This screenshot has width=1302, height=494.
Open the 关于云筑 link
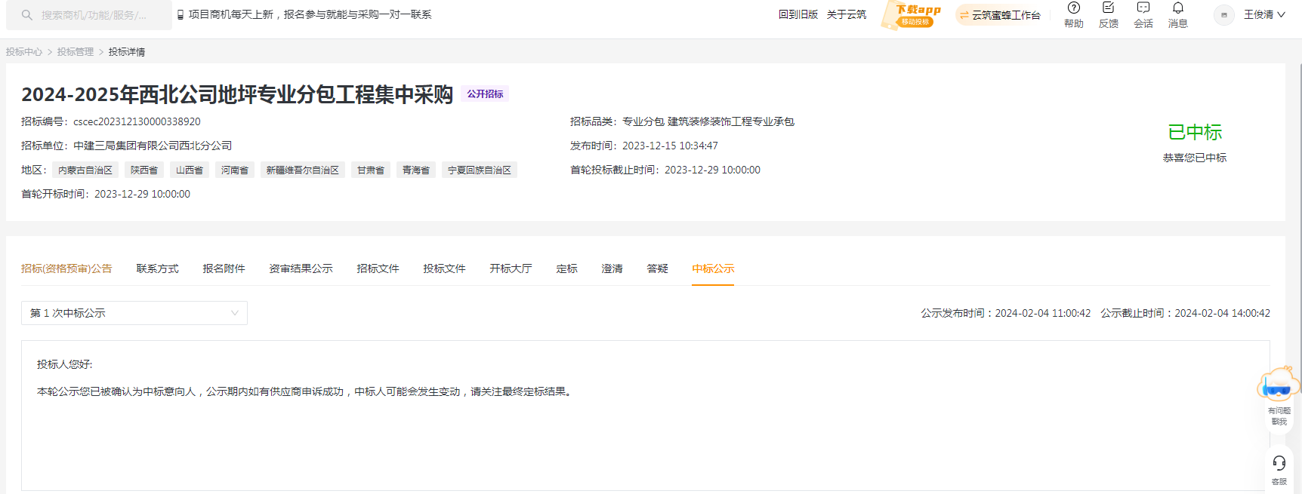pos(846,15)
